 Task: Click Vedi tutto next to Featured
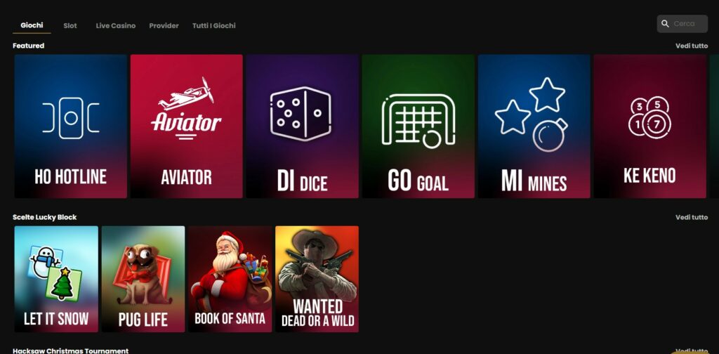point(692,46)
